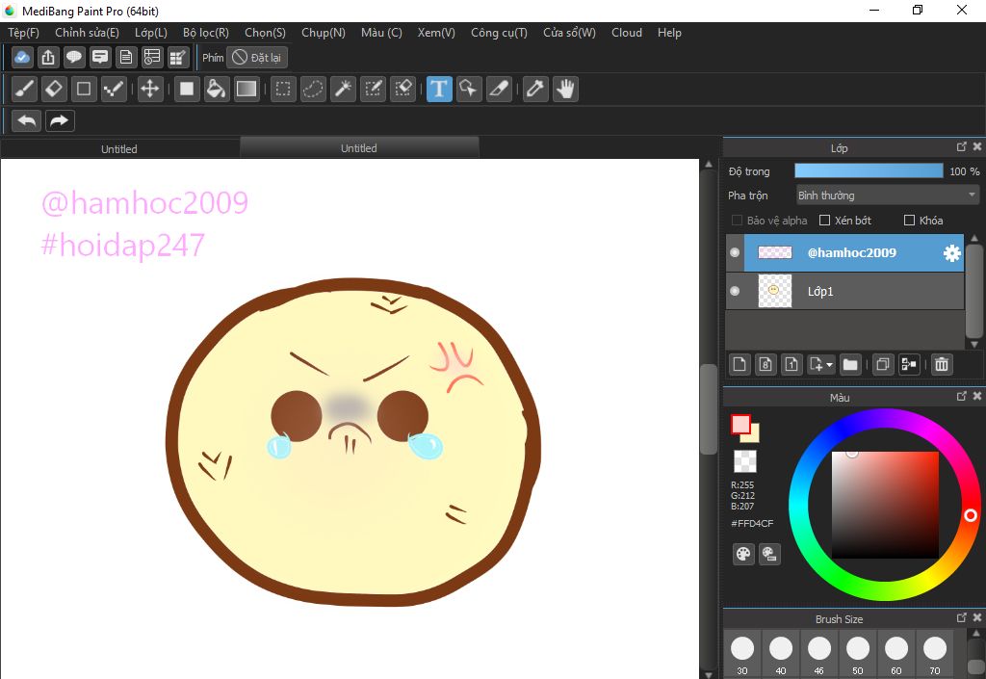Select the Brush tool
Screen dimensions: 986x679
[24, 89]
